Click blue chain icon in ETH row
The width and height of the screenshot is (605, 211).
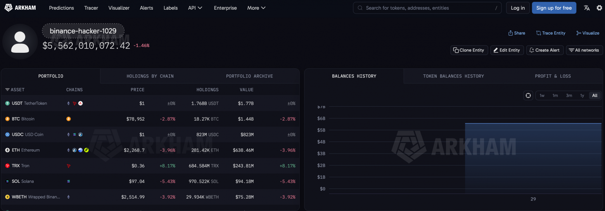(x=80, y=150)
